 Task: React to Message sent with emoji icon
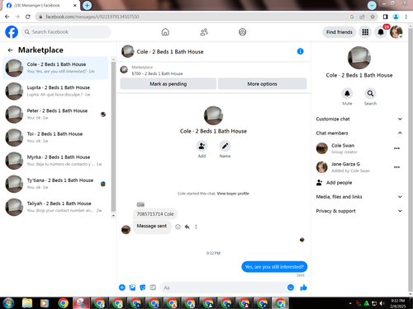(178, 227)
